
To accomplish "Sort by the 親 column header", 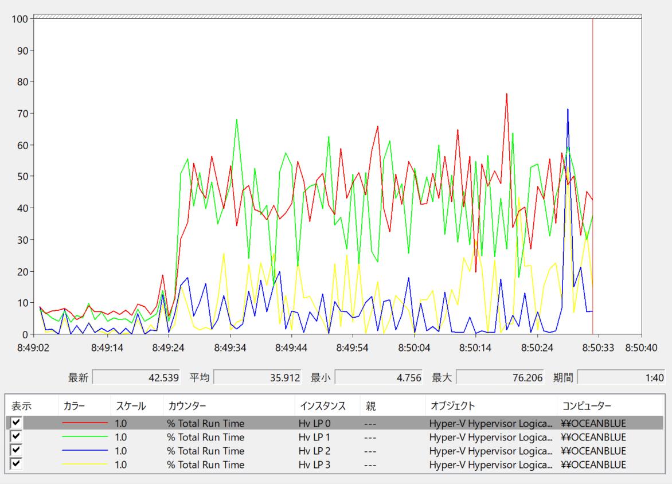I will (x=393, y=405).
